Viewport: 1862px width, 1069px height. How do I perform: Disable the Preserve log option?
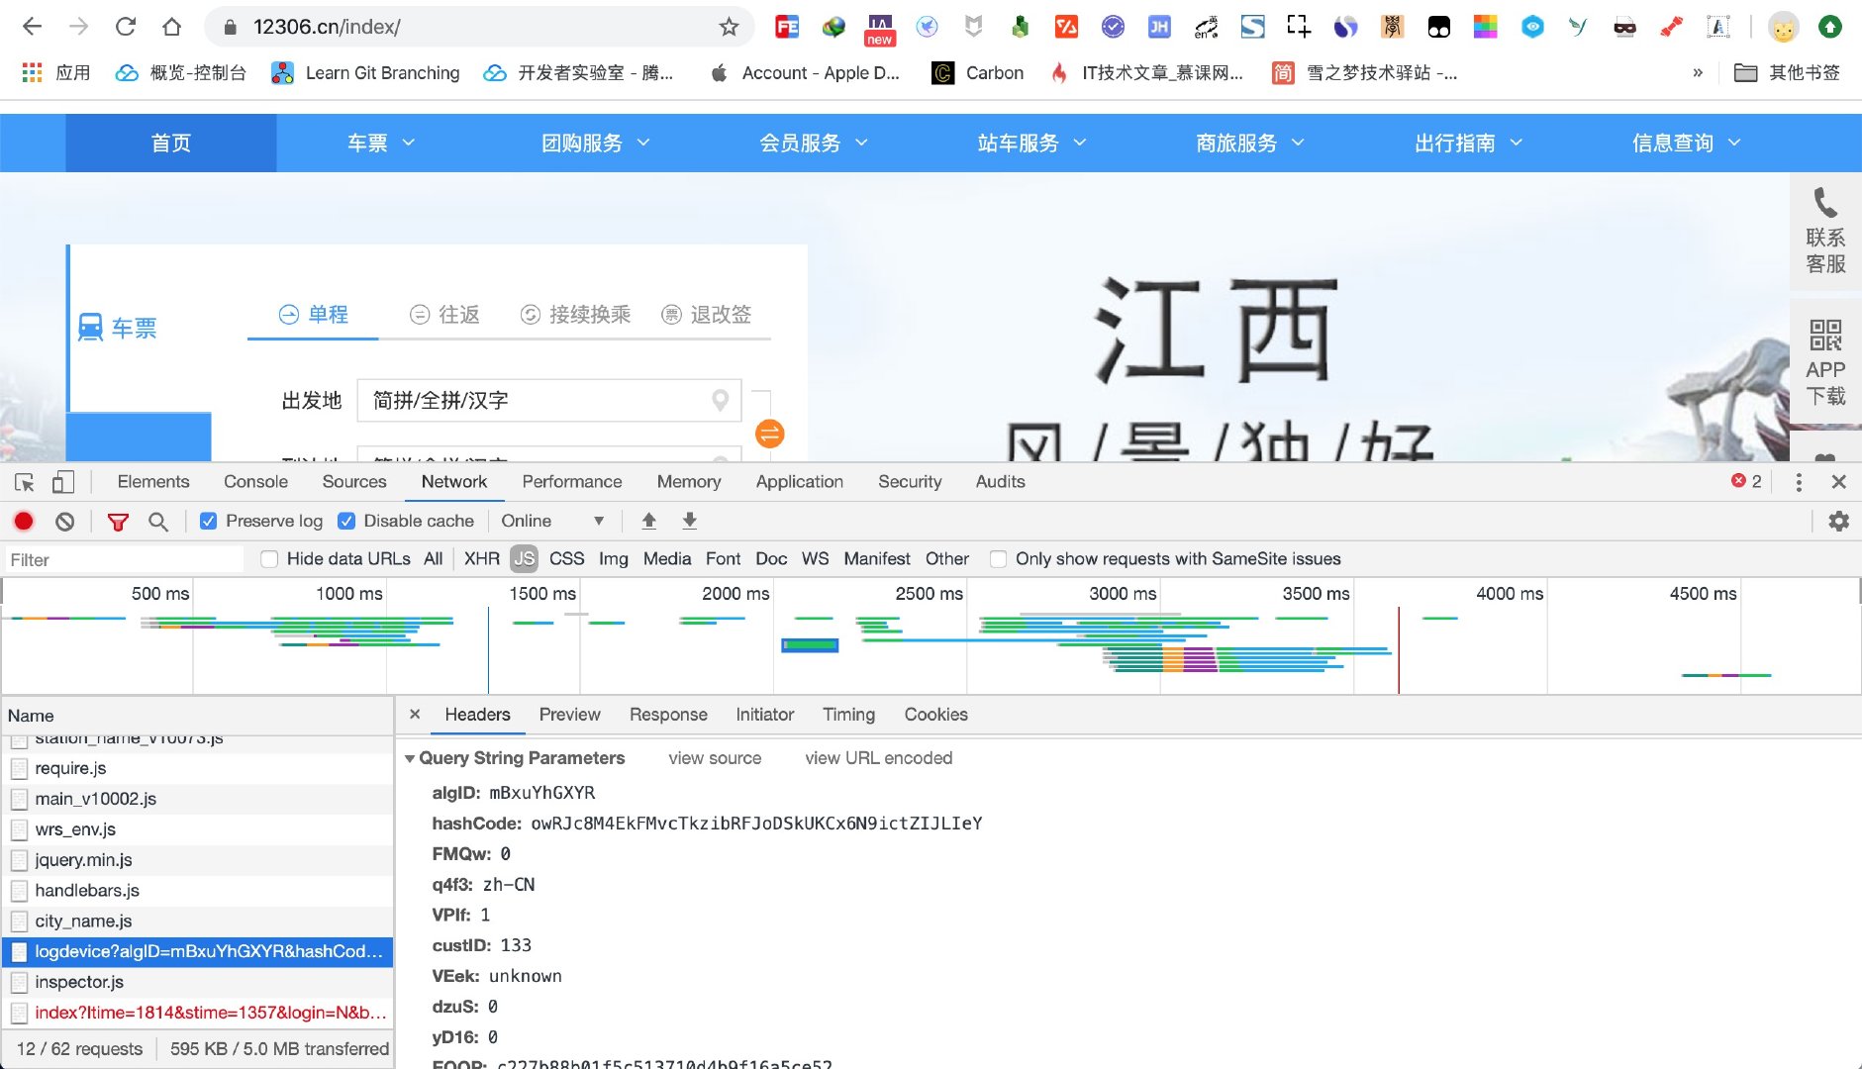coord(208,520)
